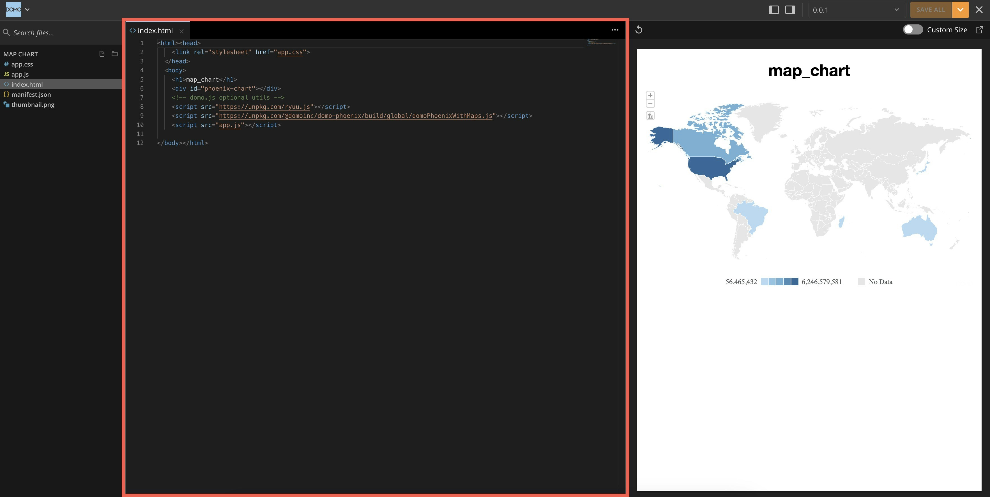The image size is (990, 497).
Task: Enable the Custom Size toggle
Action: [x=913, y=29]
